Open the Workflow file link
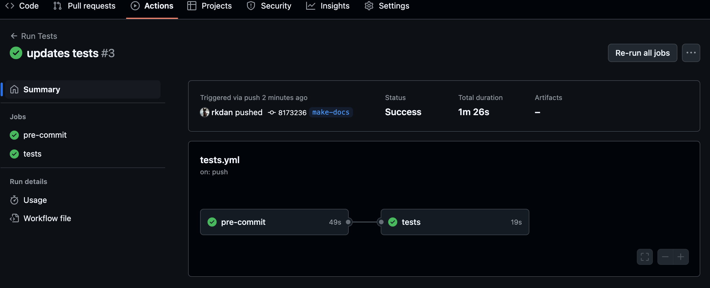The image size is (710, 288). click(x=47, y=218)
